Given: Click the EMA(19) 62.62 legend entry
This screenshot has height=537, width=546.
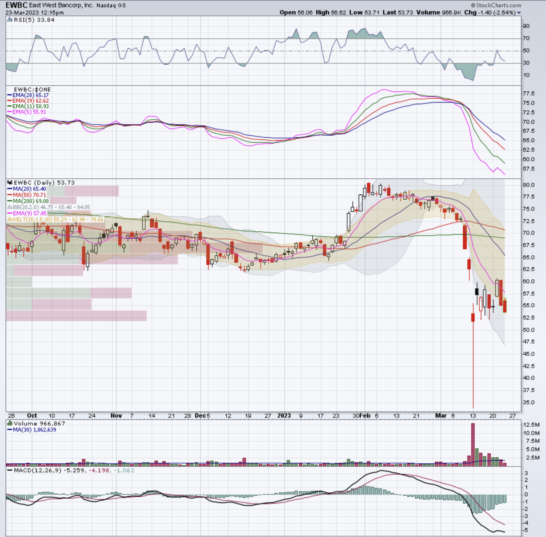Looking at the screenshot, I should pos(30,101).
